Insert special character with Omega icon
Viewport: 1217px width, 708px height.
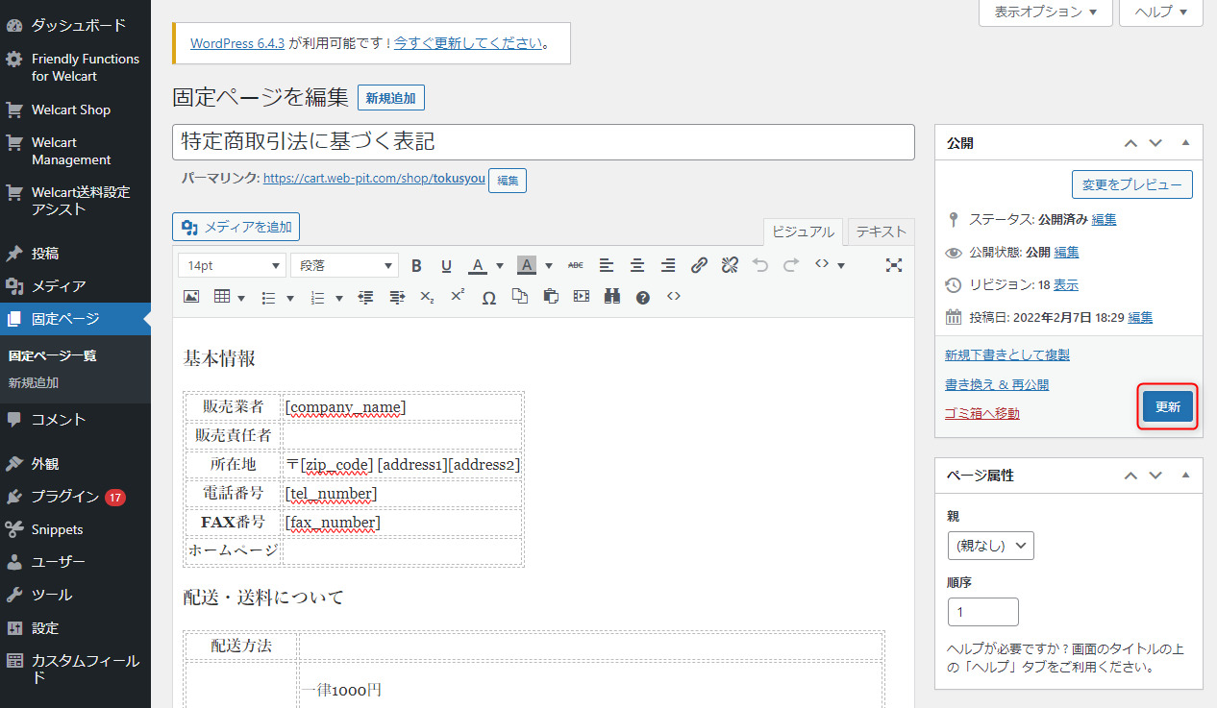pyautogui.click(x=488, y=298)
